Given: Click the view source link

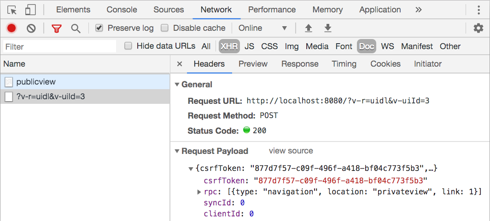Looking at the screenshot, I should (291, 151).
